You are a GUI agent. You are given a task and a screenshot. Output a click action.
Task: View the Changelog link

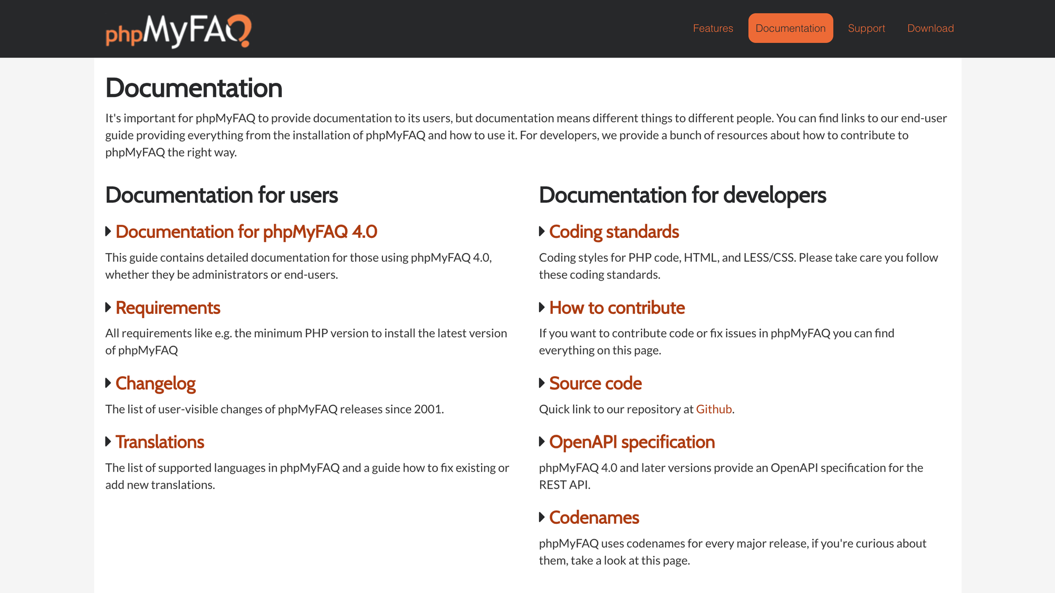[x=156, y=384]
